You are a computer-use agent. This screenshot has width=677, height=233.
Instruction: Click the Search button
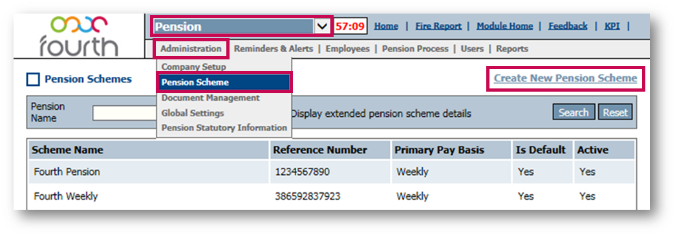(574, 112)
